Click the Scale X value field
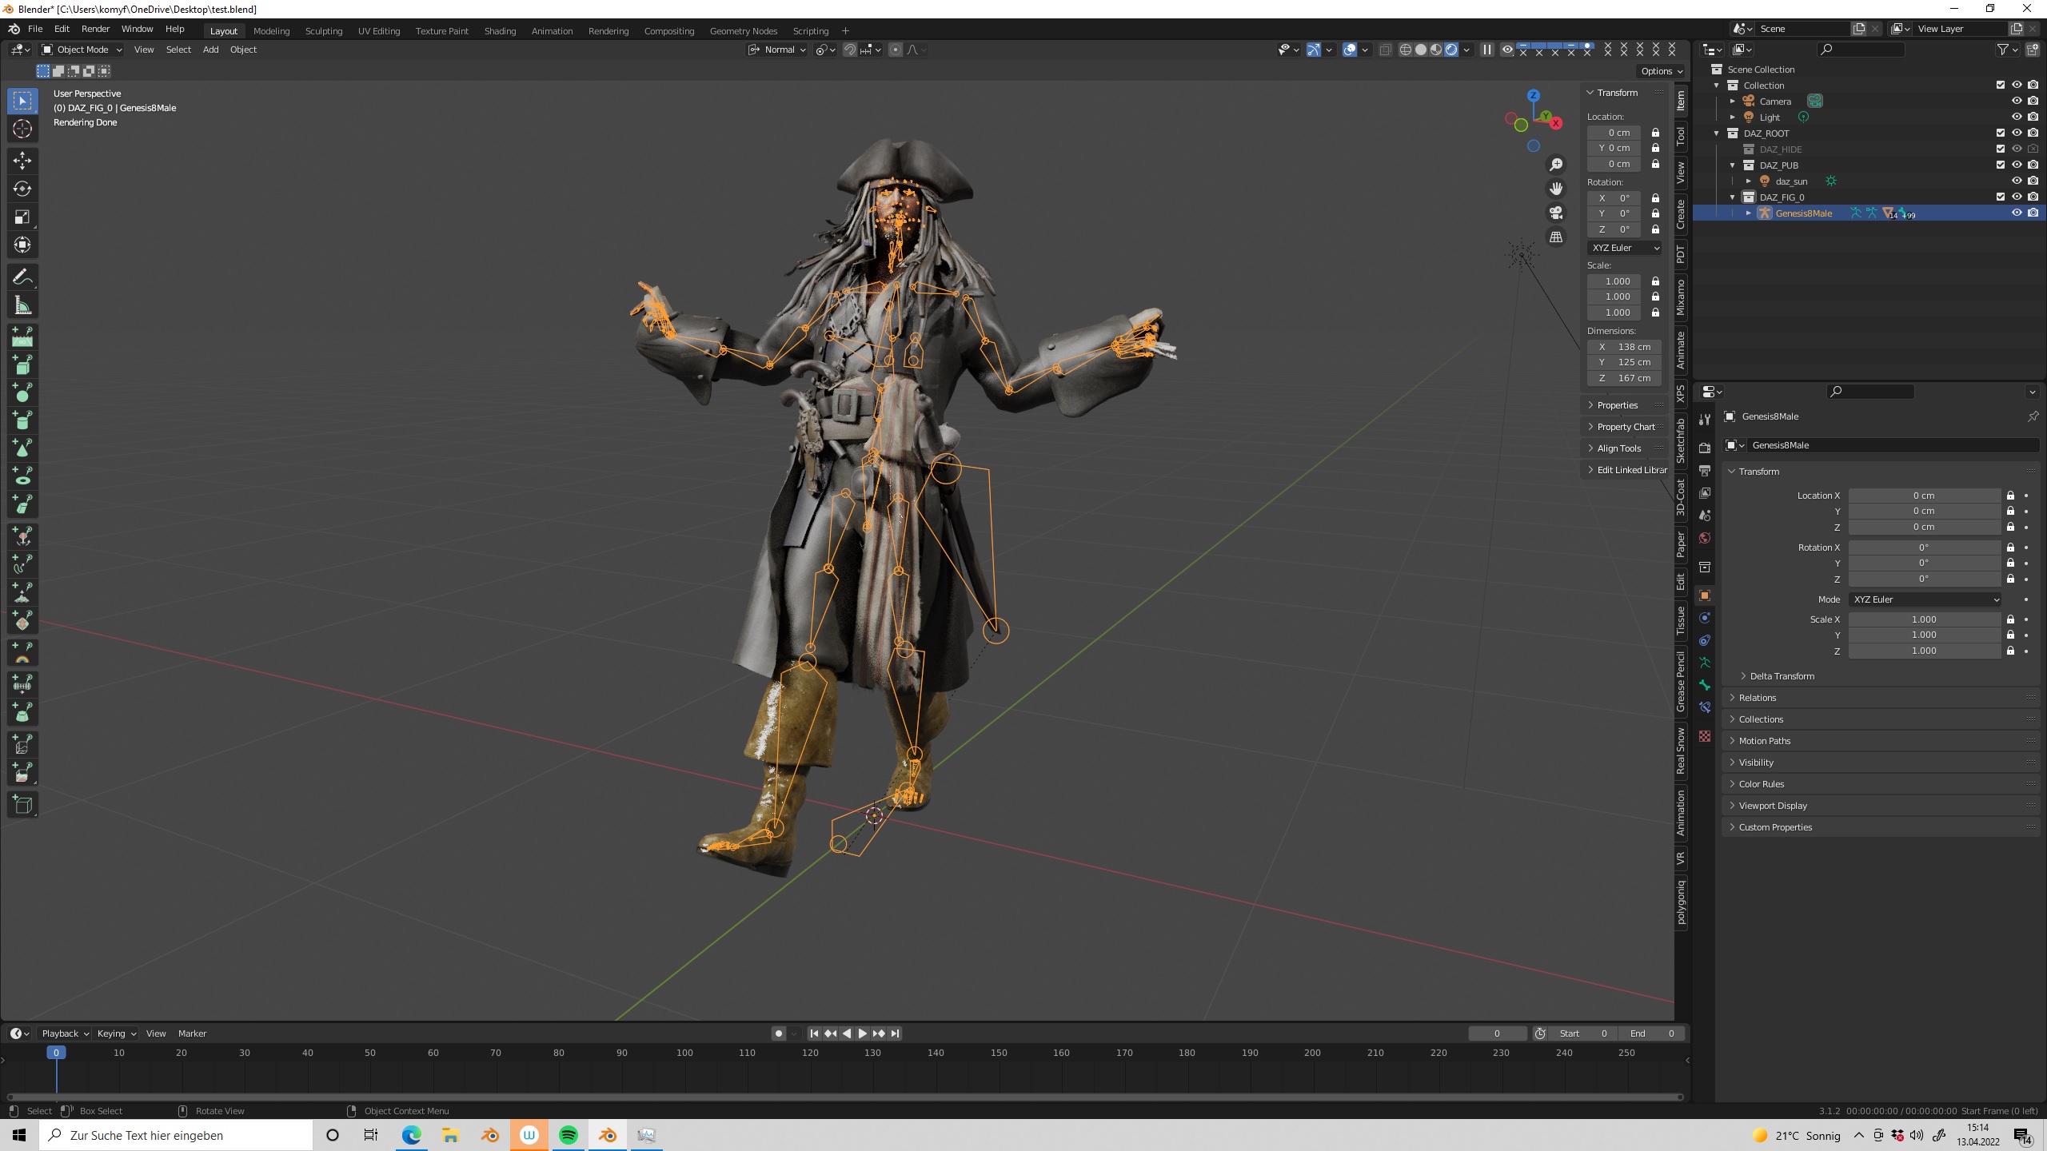Viewport: 2047px width, 1151px height. (1924, 619)
